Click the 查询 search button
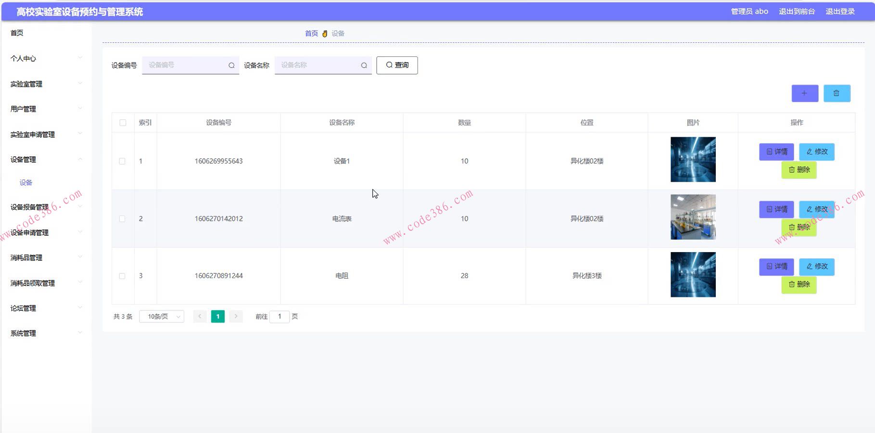This screenshot has width=875, height=433. pyautogui.click(x=397, y=65)
